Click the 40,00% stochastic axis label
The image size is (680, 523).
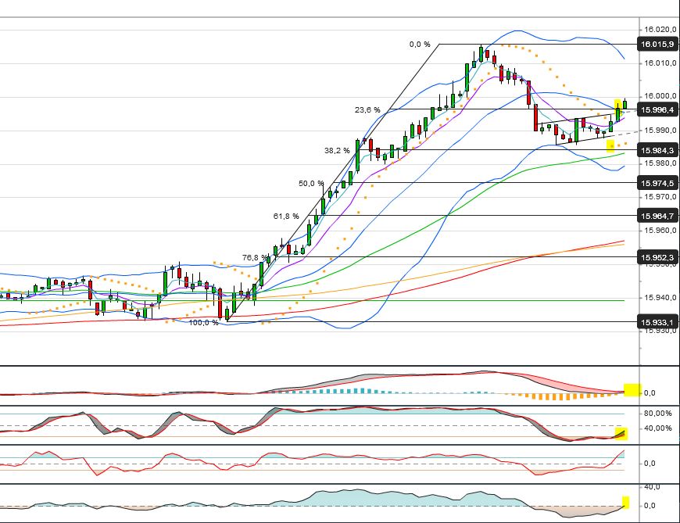pyautogui.click(x=658, y=428)
